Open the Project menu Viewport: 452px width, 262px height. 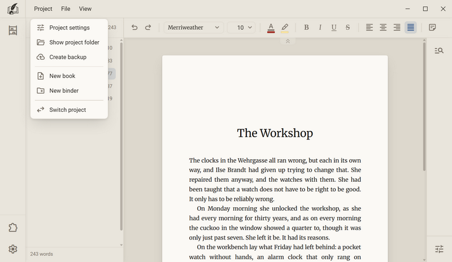coord(43,8)
